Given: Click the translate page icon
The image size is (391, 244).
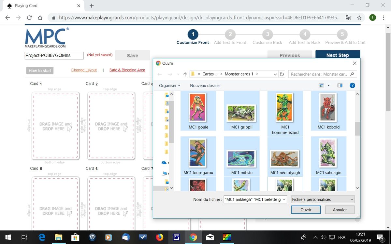Looking at the screenshot, I should click(348, 18).
